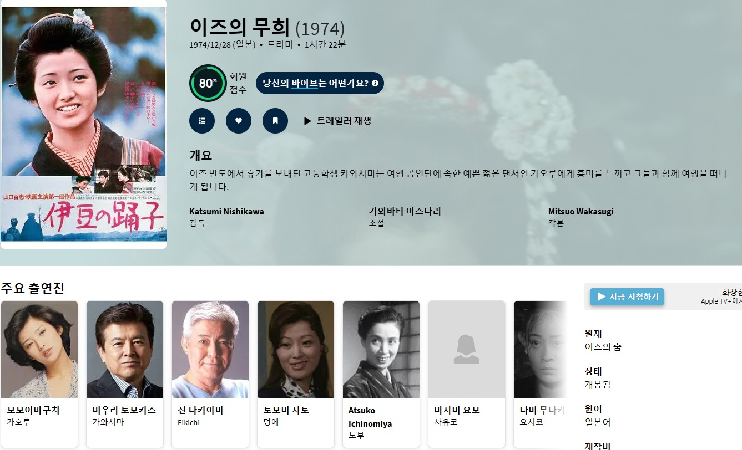Open 모모야마구치 cast photo
Image resolution: width=742 pixels, height=450 pixels.
(x=39, y=349)
